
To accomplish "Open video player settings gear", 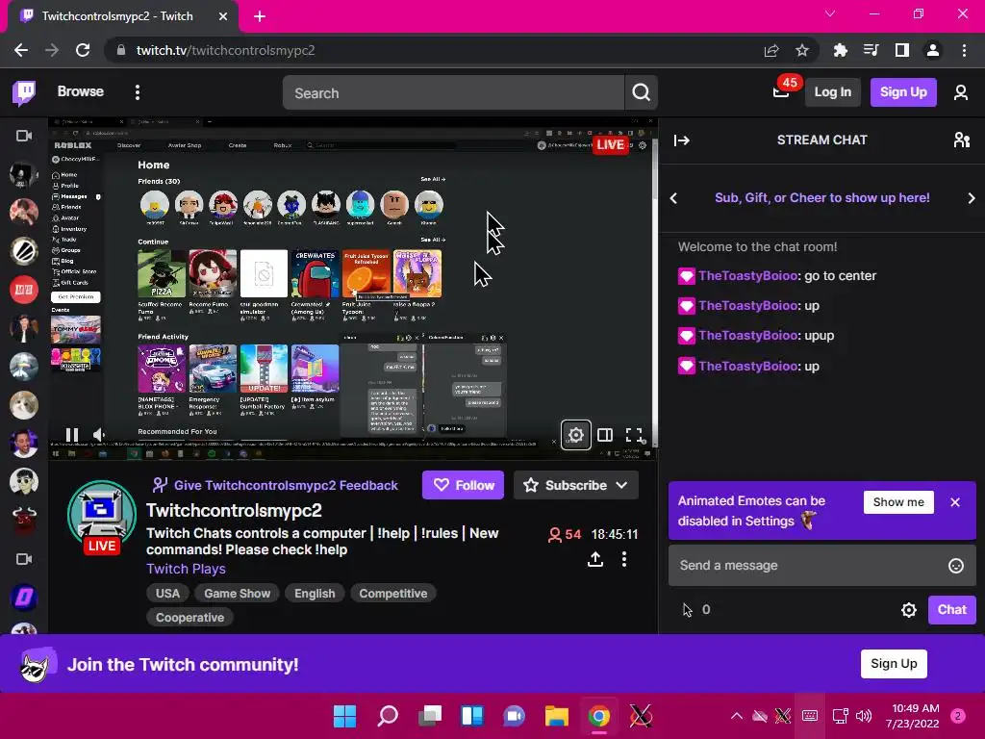I will 575,435.
